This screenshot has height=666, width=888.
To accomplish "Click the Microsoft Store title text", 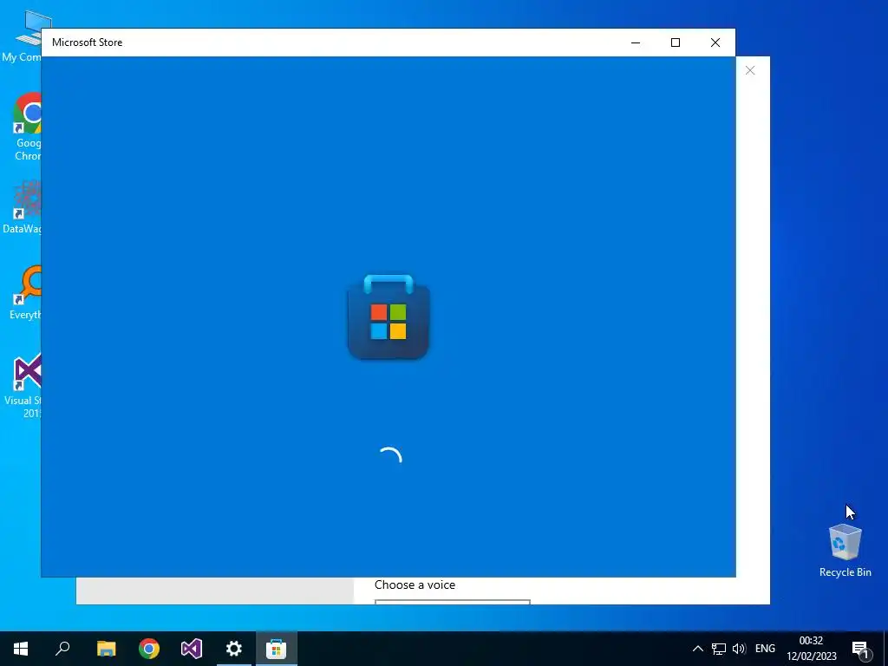I will pos(88,42).
